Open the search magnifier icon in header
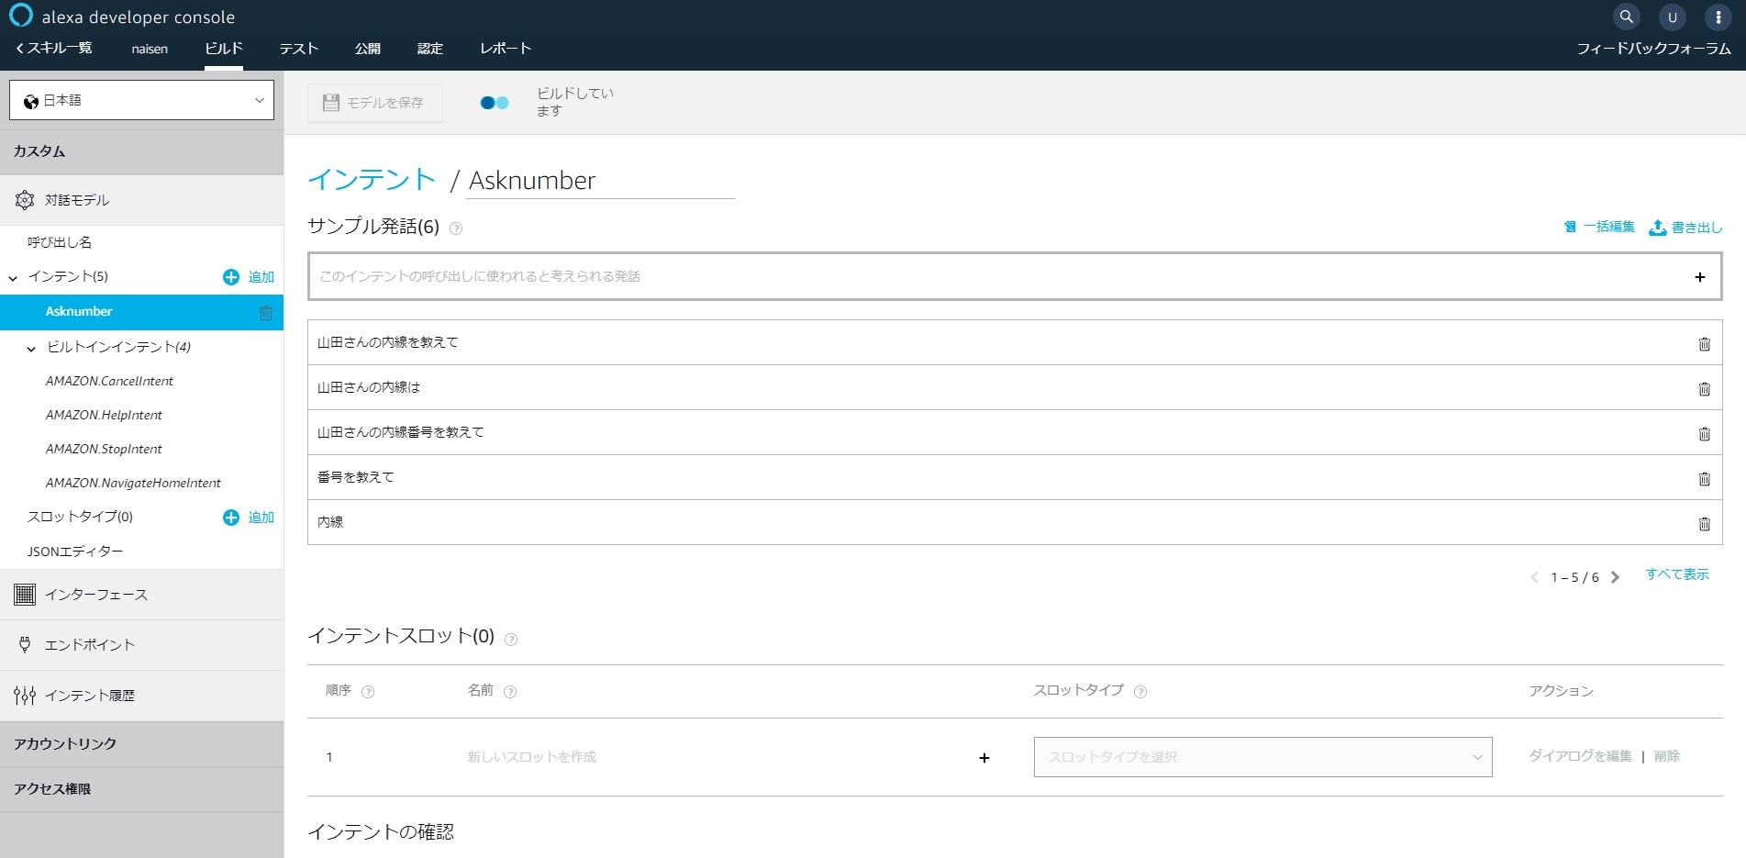This screenshot has width=1746, height=858. [x=1626, y=17]
